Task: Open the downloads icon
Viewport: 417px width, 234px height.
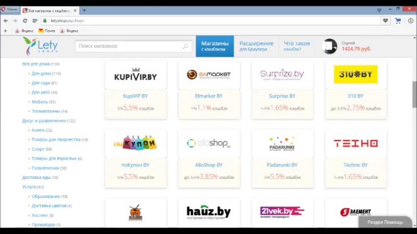Action: coord(411,21)
